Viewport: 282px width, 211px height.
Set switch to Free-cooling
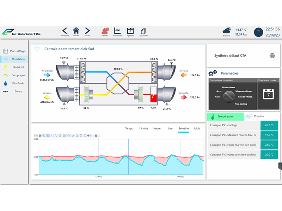tap(241, 104)
